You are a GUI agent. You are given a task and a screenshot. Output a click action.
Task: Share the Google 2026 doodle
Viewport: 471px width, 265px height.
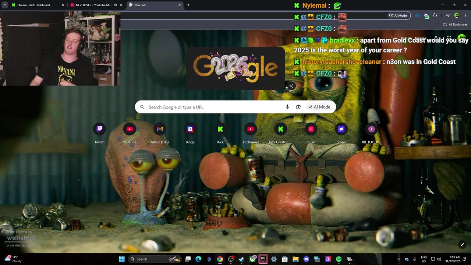coord(291,86)
